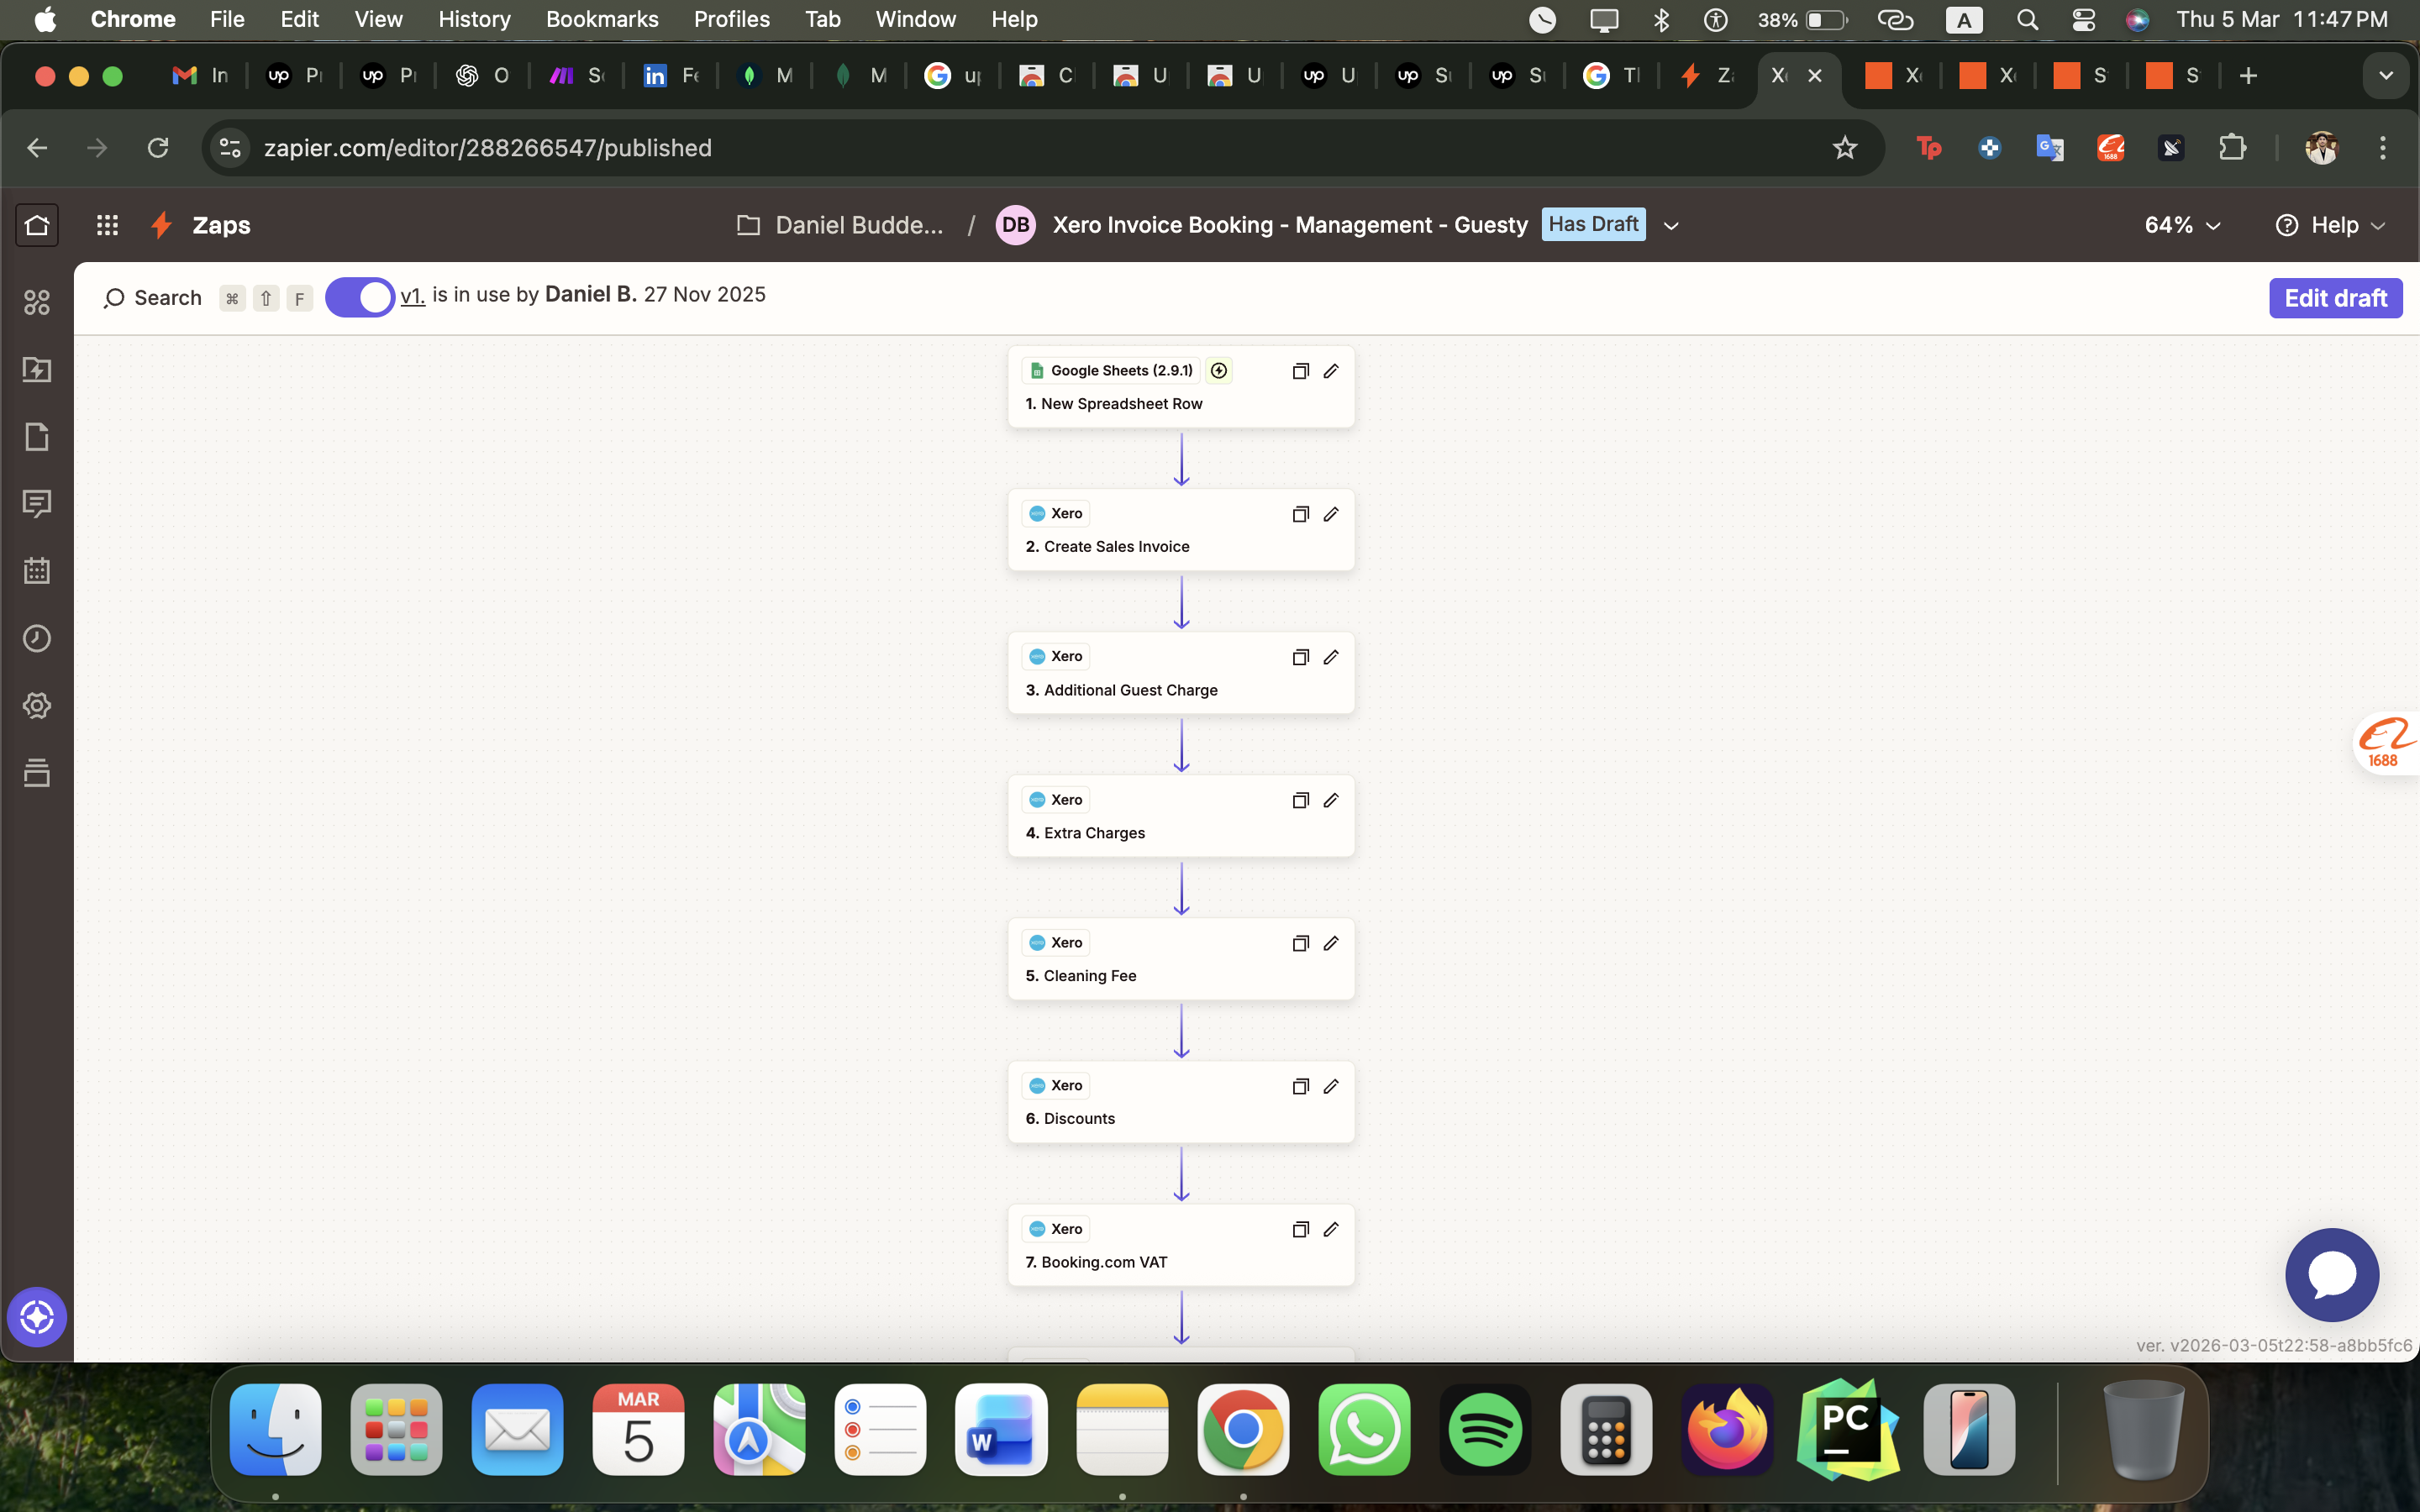2420x1512 pixels.
Task: Click the Zapier lightning bolt logo
Action: click(x=161, y=224)
